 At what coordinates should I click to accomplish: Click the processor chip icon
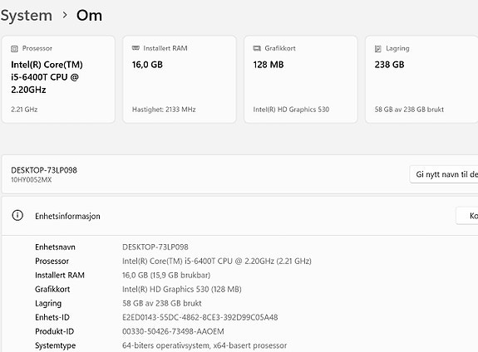(14, 49)
